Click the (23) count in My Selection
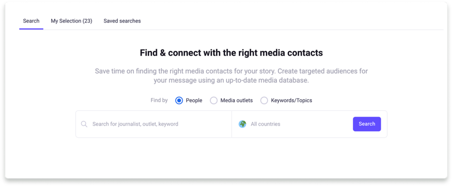 87,21
